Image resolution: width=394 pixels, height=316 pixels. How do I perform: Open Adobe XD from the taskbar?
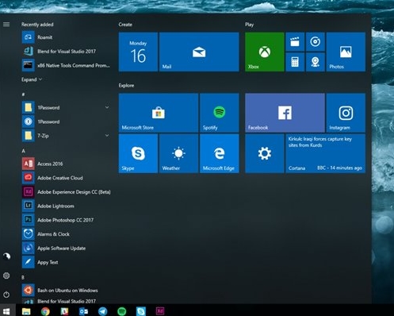[160, 311]
